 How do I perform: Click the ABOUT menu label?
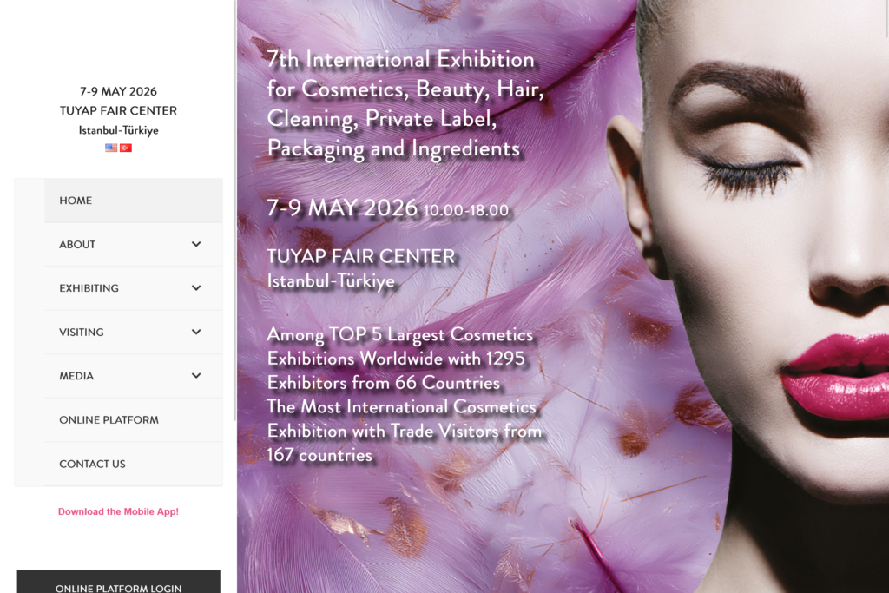click(x=77, y=245)
